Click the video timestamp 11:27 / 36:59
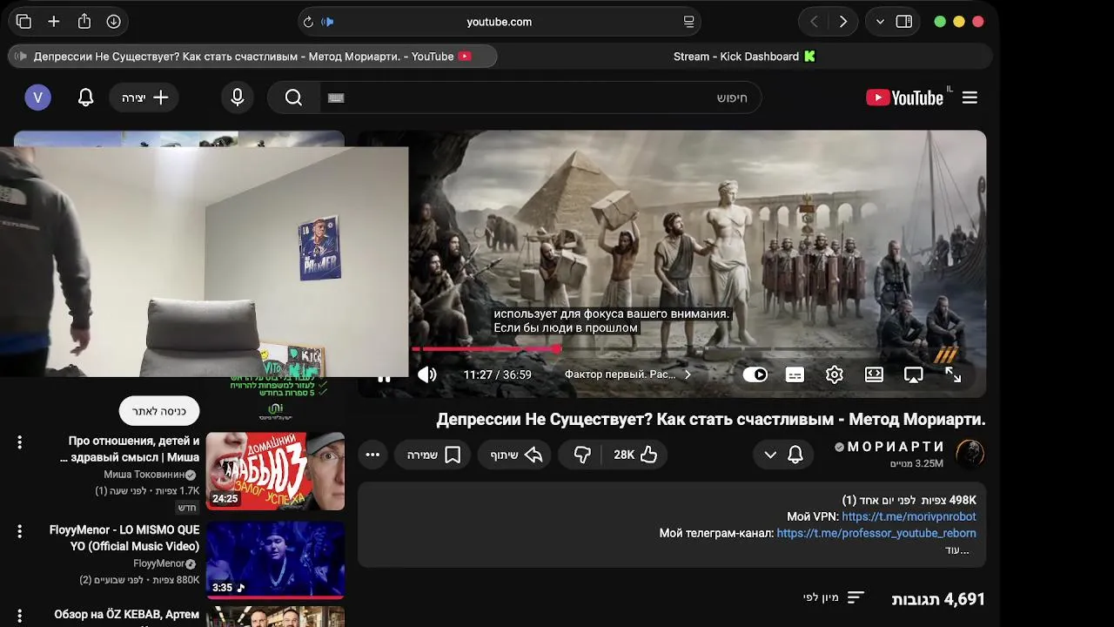 tap(497, 374)
